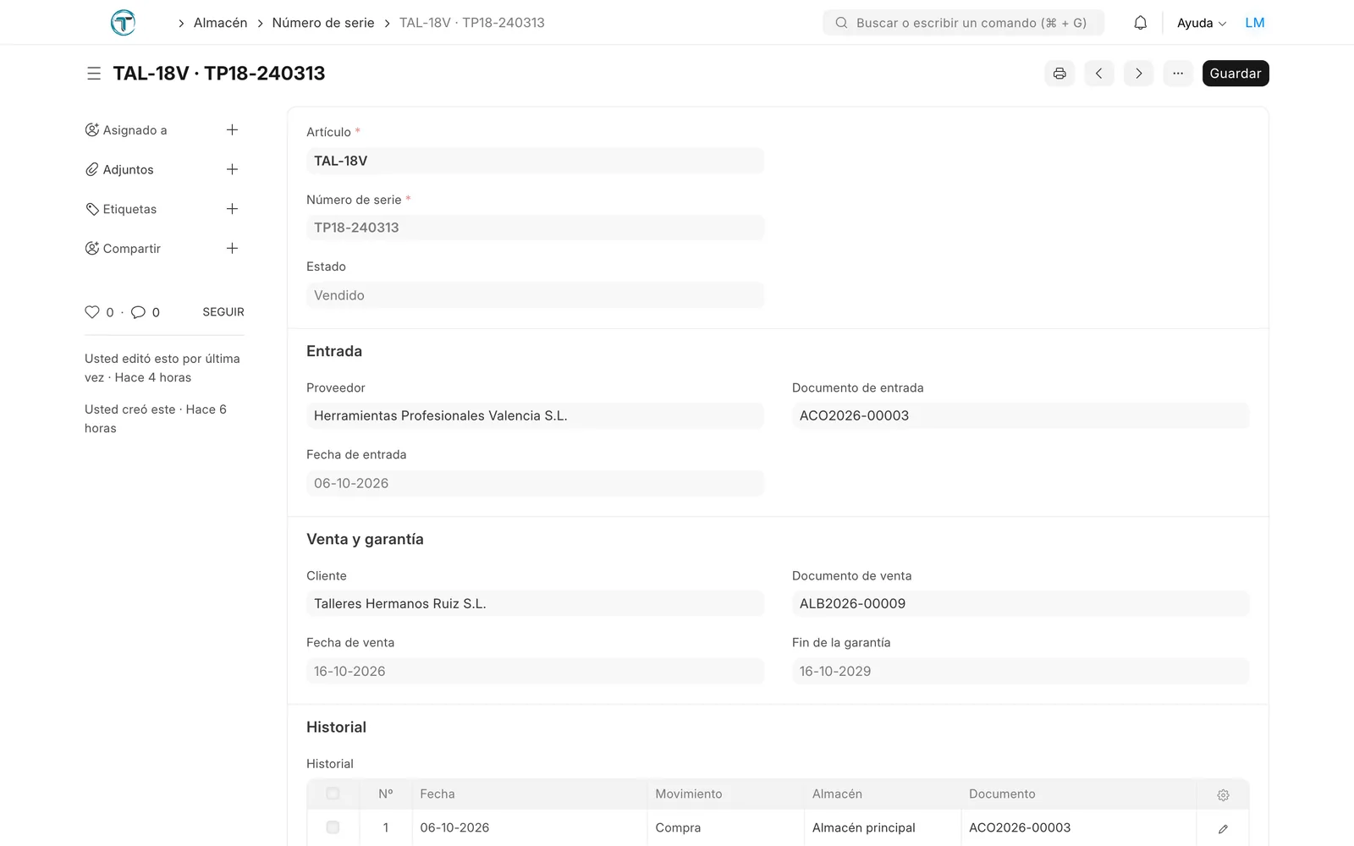Open the LM user profile menu
Image resolution: width=1354 pixels, height=846 pixels.
coord(1255,23)
